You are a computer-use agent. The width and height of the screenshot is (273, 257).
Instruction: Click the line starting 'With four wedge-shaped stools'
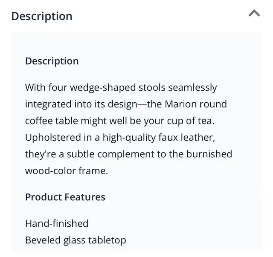pyautogui.click(x=121, y=87)
